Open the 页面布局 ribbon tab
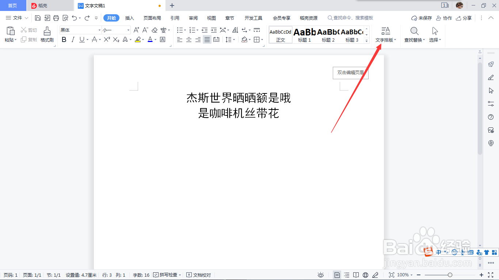 pos(152,18)
